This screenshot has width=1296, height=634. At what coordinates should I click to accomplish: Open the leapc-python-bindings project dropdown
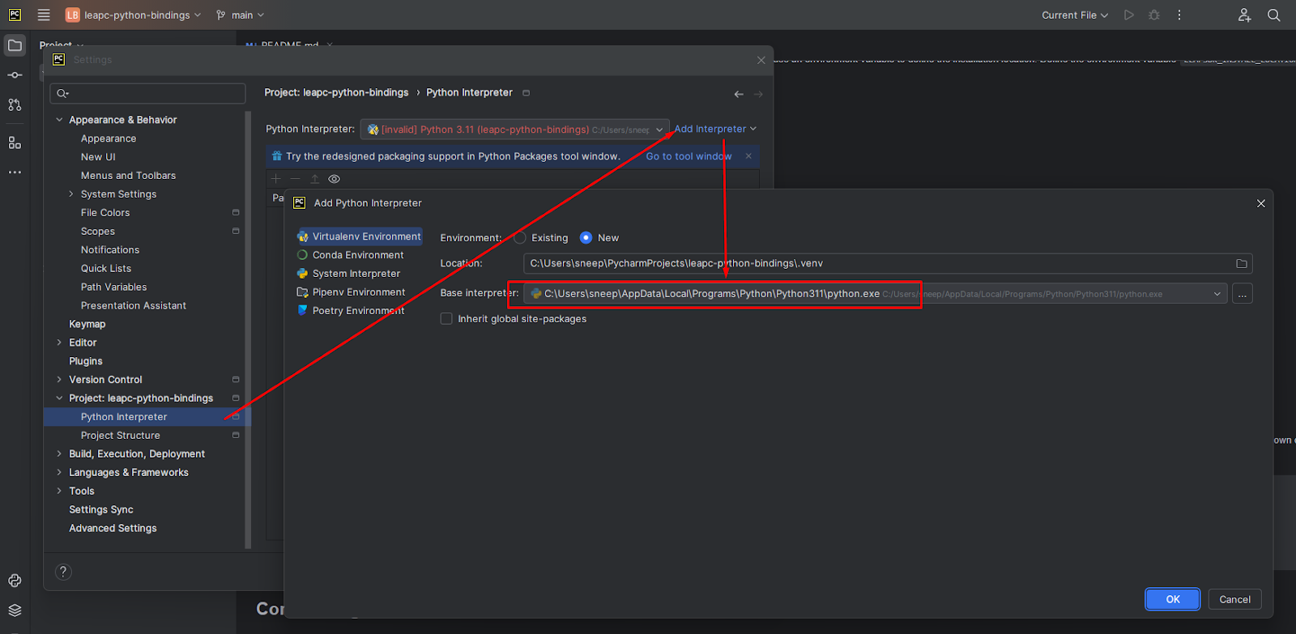[134, 15]
